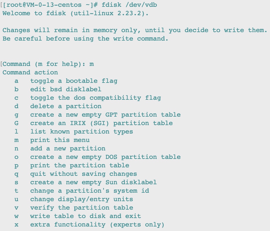270x231 pixels.
Task: Select 'extra functionality (experts only)' line
Action: [97, 225]
